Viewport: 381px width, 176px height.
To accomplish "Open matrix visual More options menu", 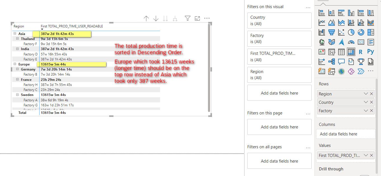I will [207, 18].
